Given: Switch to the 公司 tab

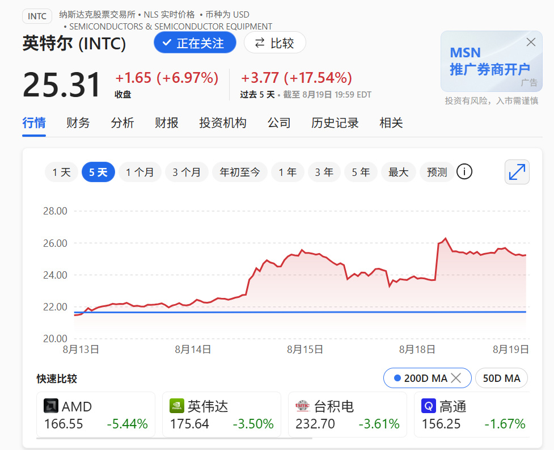Looking at the screenshot, I should 279,123.
